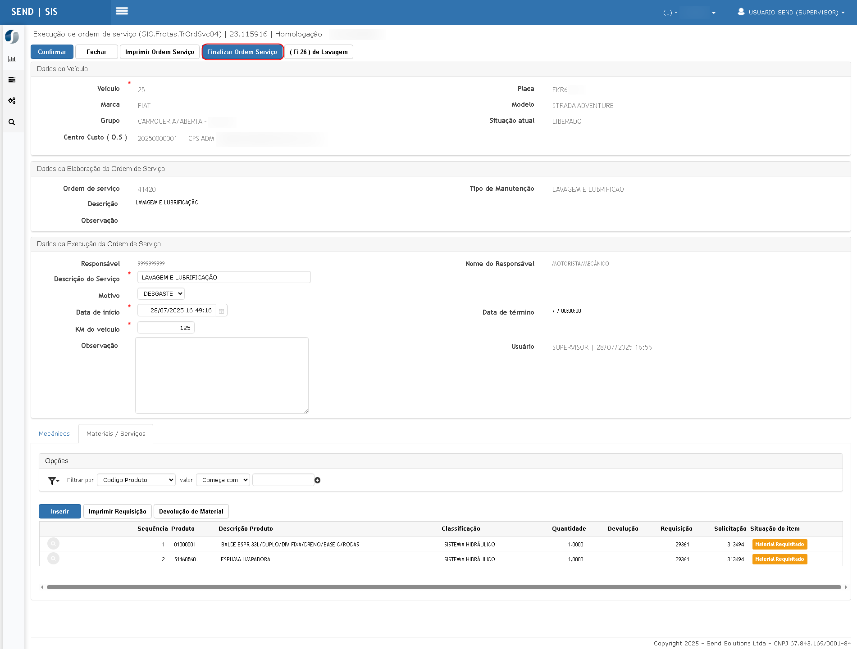Click the Send logo icon in the sidebar

coord(12,36)
